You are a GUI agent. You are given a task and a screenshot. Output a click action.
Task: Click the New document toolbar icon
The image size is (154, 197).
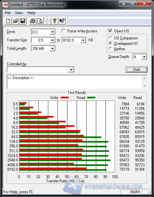8,21
